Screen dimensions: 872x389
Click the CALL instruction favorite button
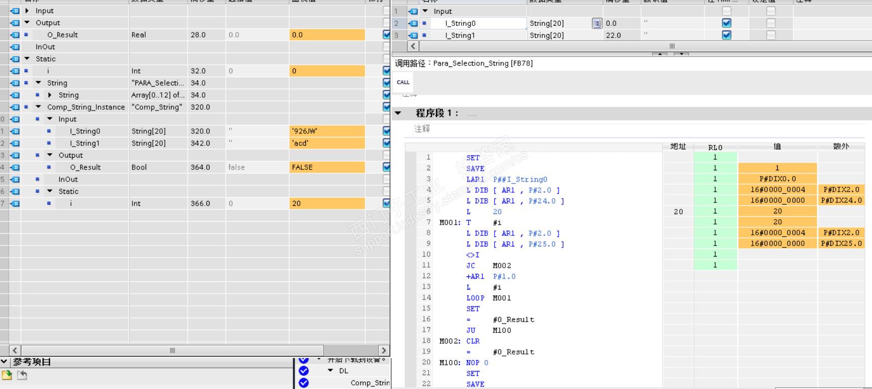pos(403,82)
